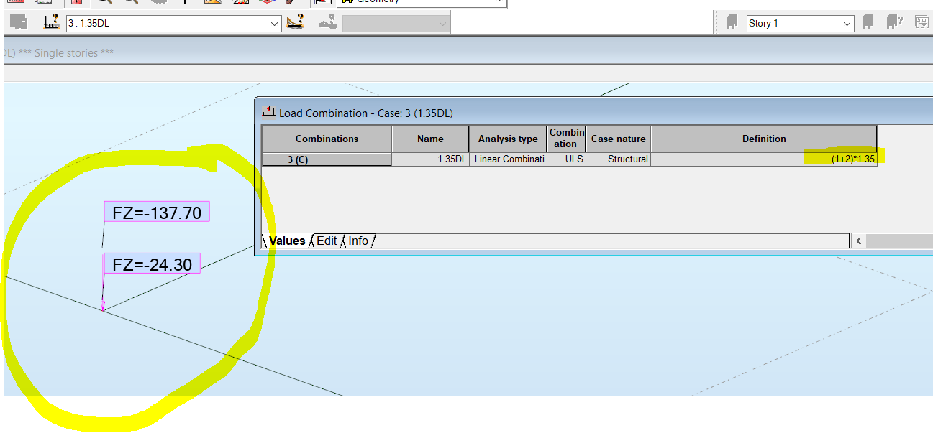
Task: Click the left scroll arrow at dialog bottom
Action: point(858,241)
